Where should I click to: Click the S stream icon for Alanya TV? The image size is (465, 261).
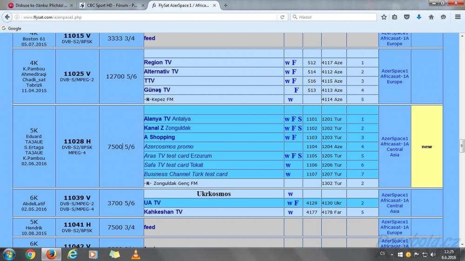300,119
